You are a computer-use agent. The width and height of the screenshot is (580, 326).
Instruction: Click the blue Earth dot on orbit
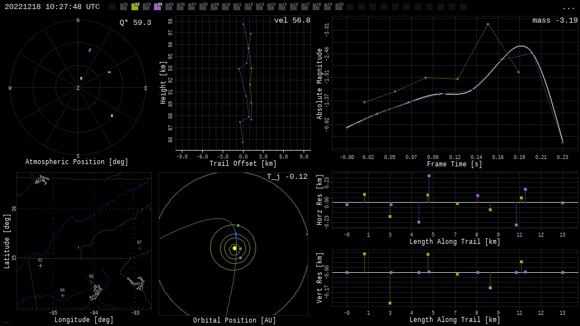236,234
